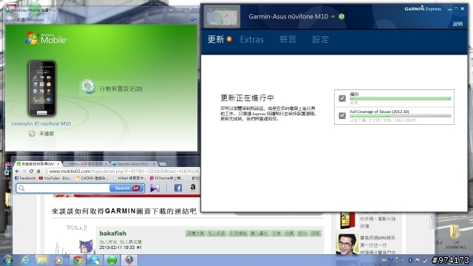The image size is (473, 266).
Task: Click the Chrome home button
Action: pos(38,171)
